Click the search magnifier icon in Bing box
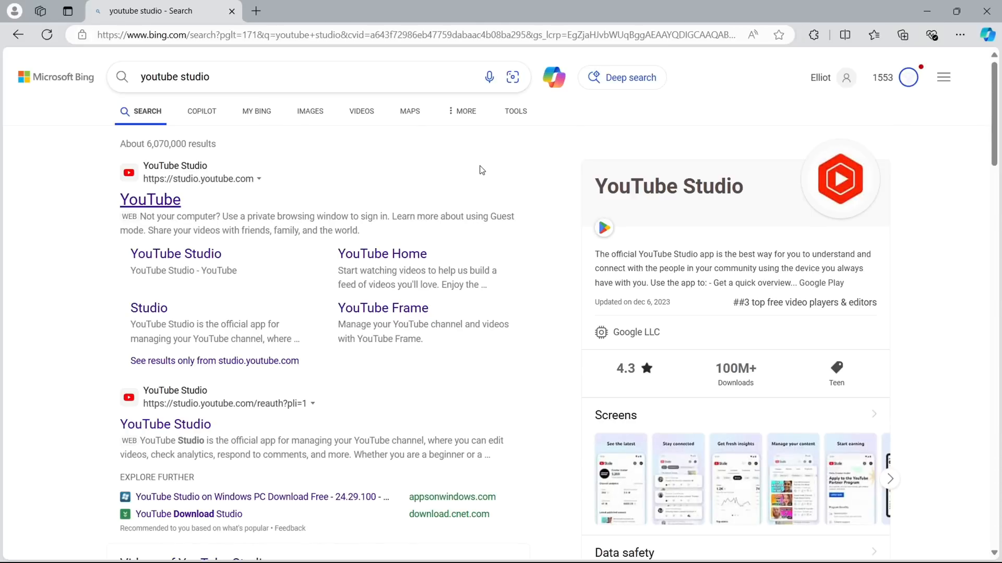Viewport: 1002px width, 563px height. pos(122,77)
